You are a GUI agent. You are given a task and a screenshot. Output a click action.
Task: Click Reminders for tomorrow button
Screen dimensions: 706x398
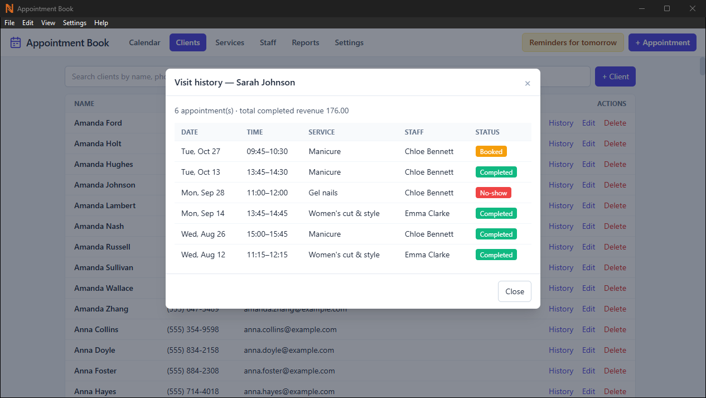pos(573,42)
